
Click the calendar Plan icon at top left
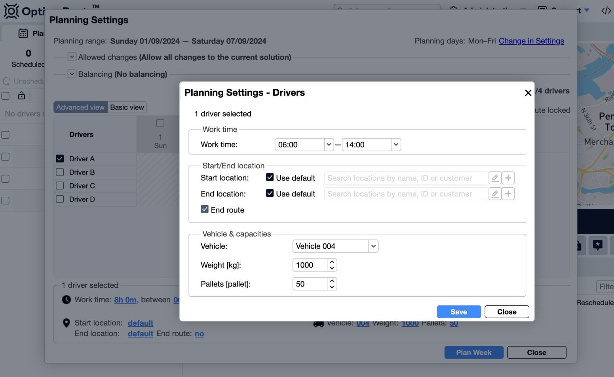[23, 34]
